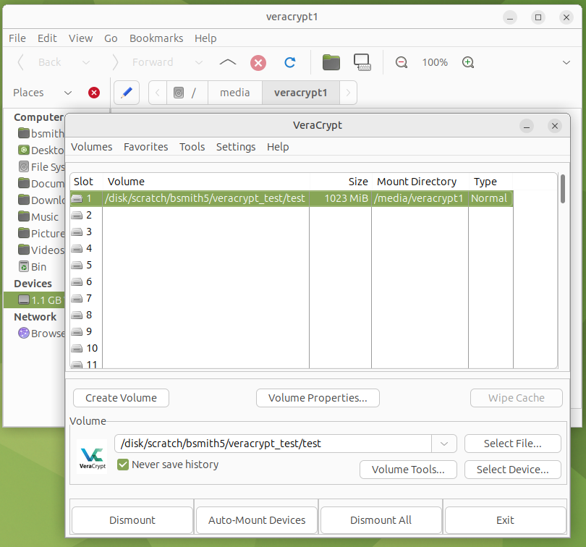Zoom out in file manager
The width and height of the screenshot is (586, 547).
402,62
